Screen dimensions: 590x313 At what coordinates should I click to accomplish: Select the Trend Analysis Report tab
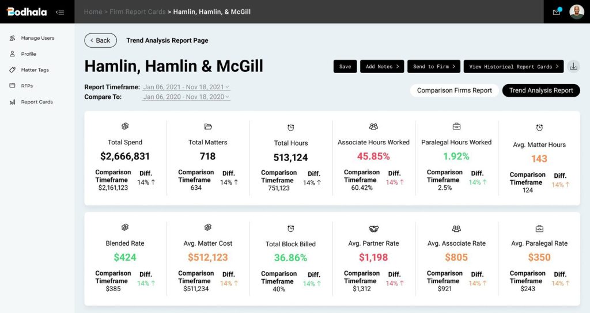click(x=541, y=90)
